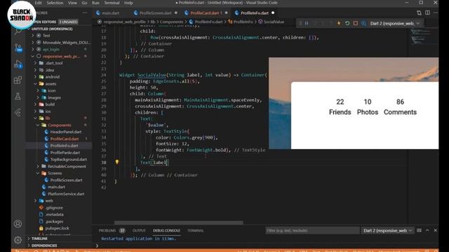
Task: Expand the images folder
Action: [x=59, y=97]
